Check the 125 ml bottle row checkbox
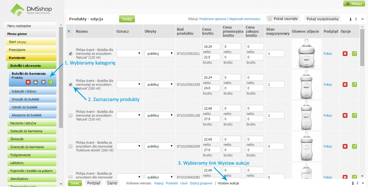Image resolution: width=368 pixels, height=187 pixels. coord(71,53)
